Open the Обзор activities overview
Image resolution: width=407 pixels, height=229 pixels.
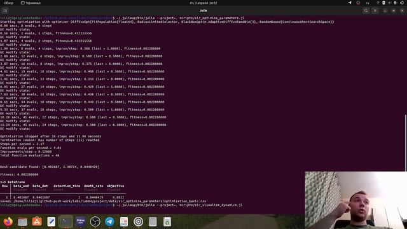(x=8, y=3)
